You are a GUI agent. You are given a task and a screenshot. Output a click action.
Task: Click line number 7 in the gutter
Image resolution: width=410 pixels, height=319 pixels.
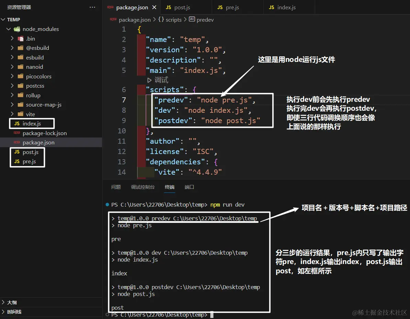(x=124, y=100)
